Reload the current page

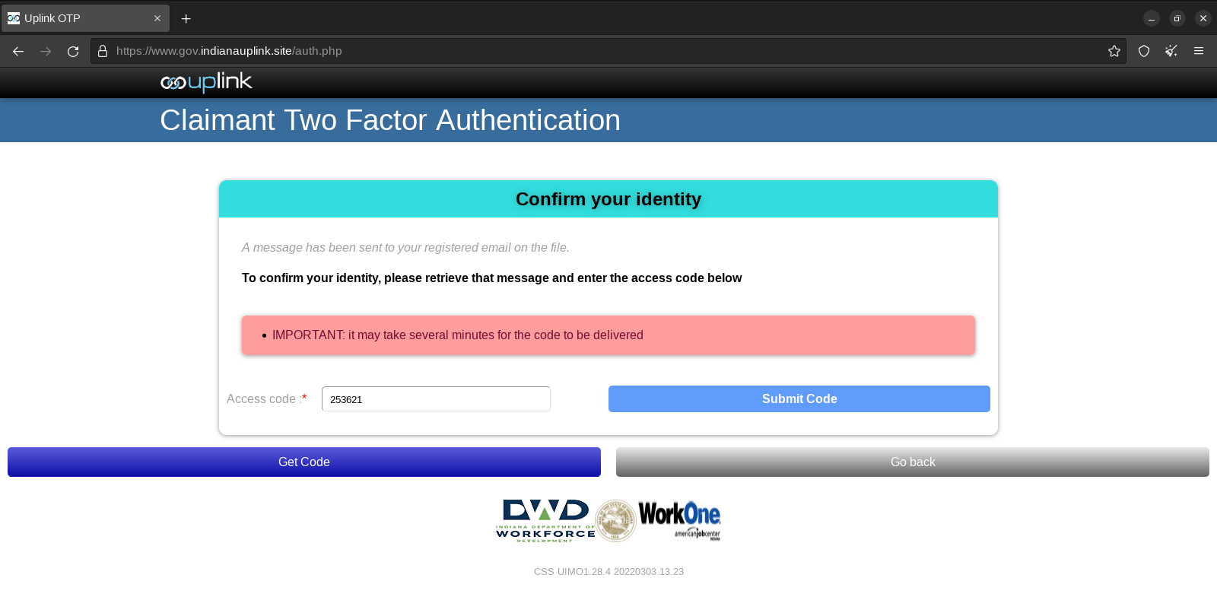click(x=73, y=51)
